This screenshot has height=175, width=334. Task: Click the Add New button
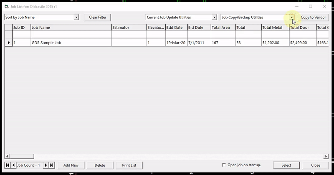[71, 165]
